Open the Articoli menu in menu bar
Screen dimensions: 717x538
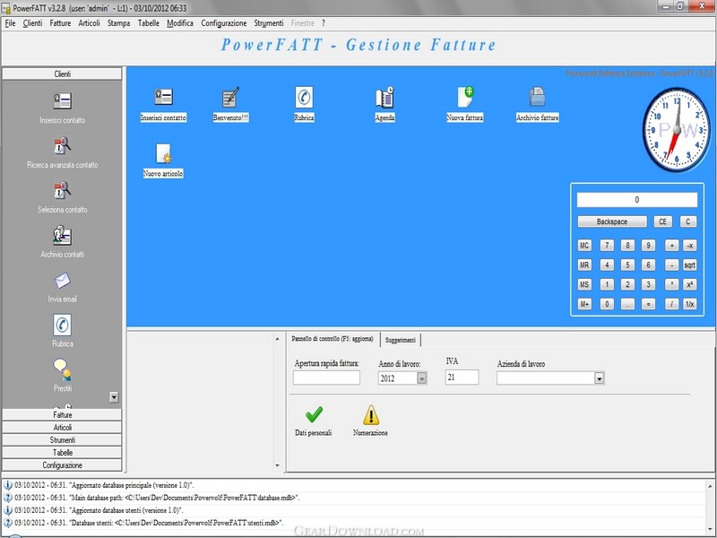89,23
